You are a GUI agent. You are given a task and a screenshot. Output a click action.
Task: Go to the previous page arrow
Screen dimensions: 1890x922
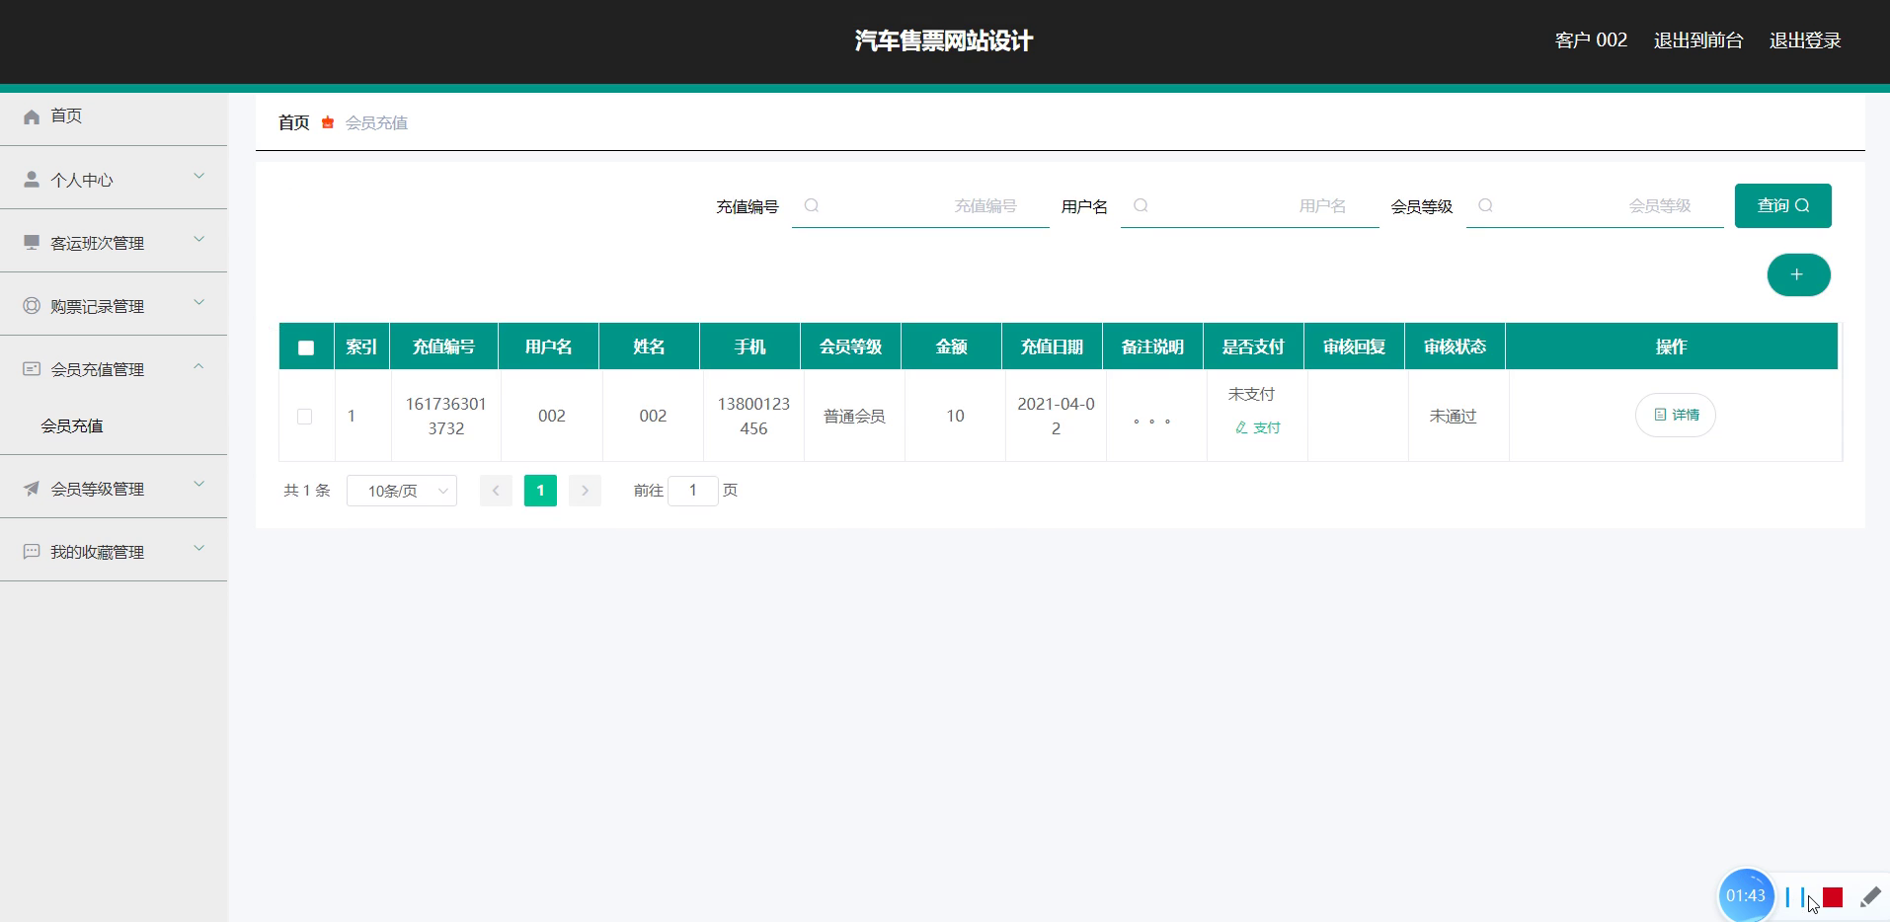496,491
